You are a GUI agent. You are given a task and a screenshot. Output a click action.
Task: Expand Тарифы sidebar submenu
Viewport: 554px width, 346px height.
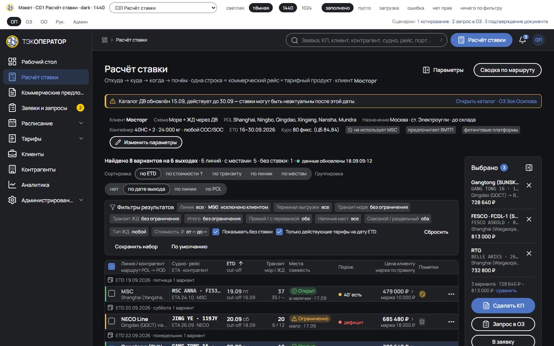click(46, 139)
